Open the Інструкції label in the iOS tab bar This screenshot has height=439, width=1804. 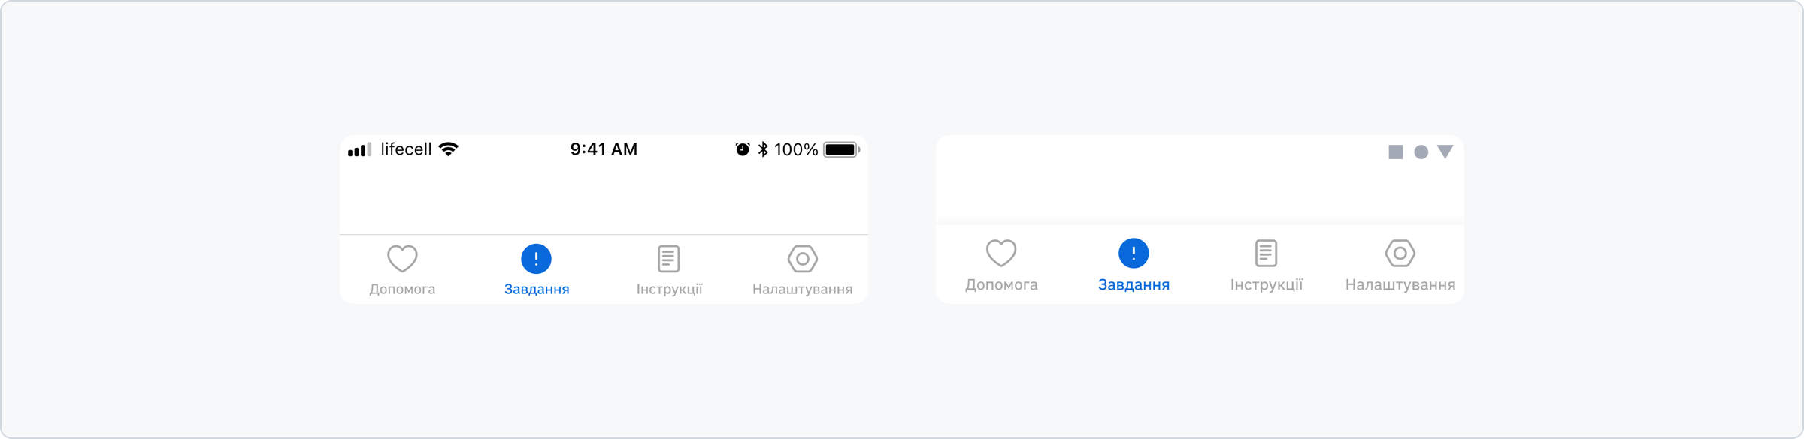tap(669, 289)
